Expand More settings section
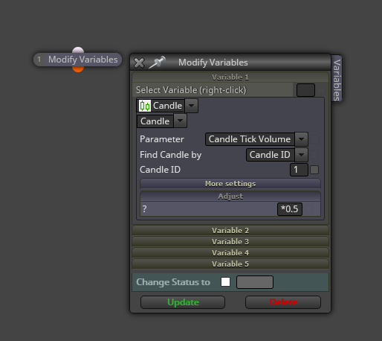The image size is (382, 341). (x=230, y=184)
